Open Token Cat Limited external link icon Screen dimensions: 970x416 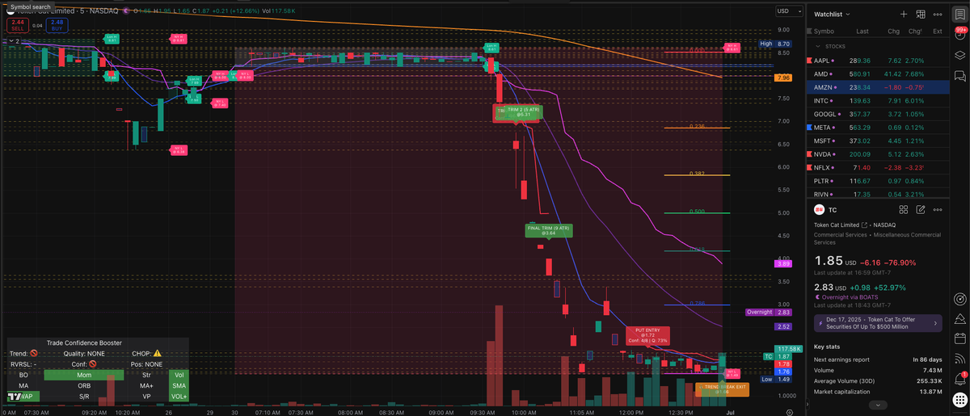866,225
